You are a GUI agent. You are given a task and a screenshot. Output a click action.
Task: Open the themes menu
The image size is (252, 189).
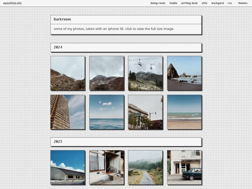pyautogui.click(x=243, y=3)
